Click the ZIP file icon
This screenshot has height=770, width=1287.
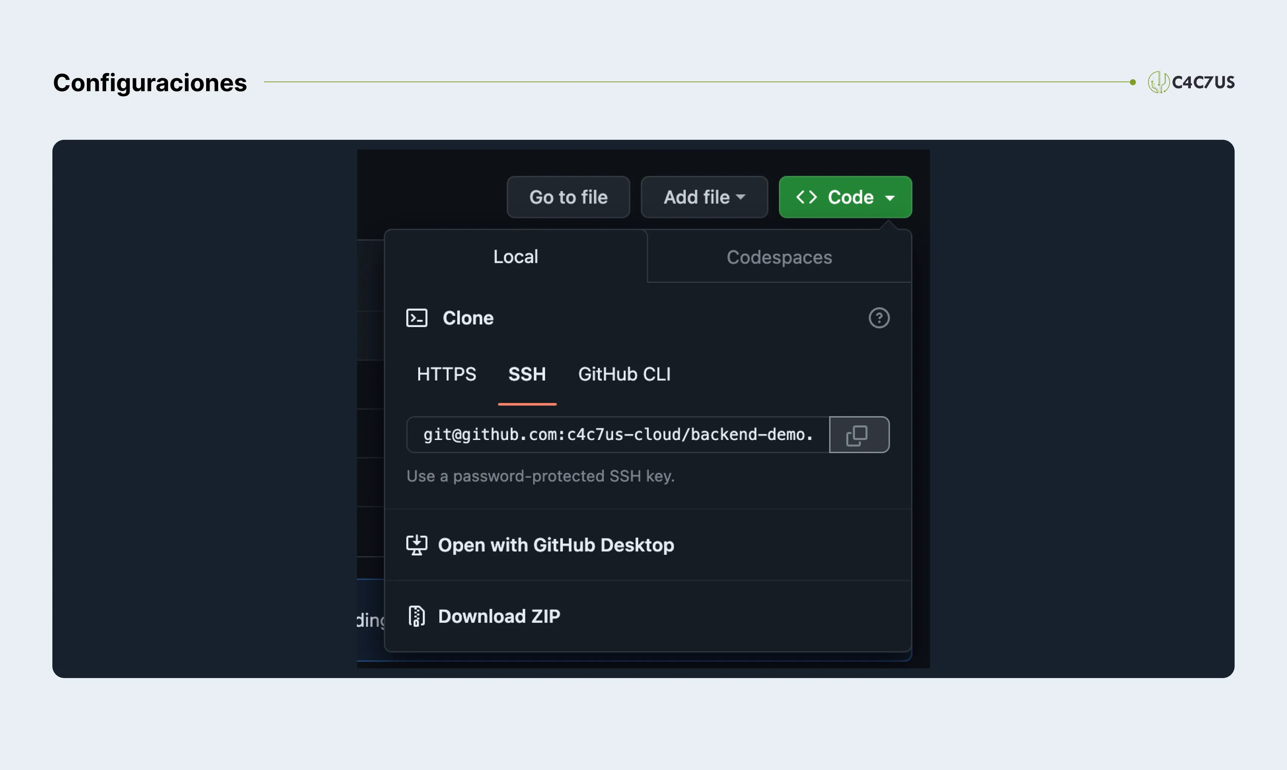(x=416, y=616)
